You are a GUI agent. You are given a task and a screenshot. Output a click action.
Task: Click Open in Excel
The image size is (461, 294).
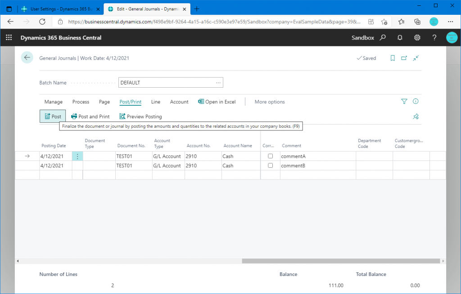pyautogui.click(x=217, y=102)
